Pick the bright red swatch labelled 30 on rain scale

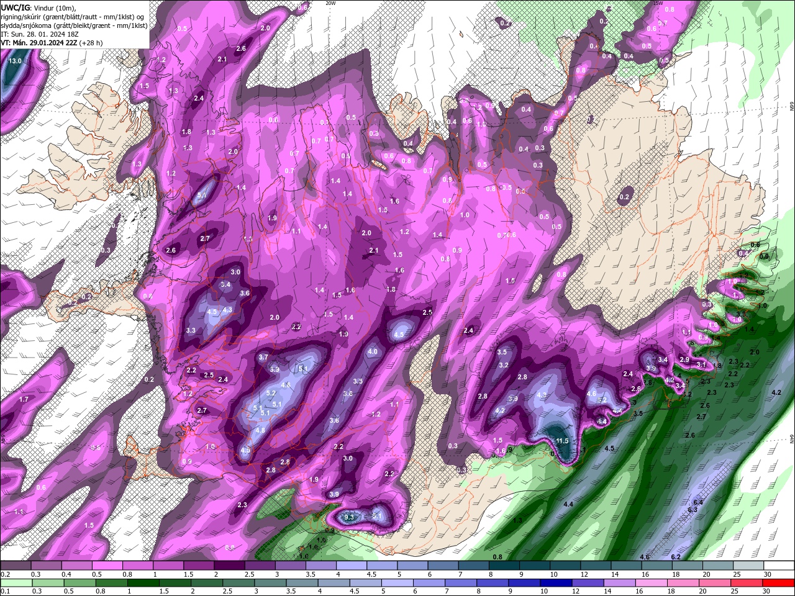[x=778, y=583]
